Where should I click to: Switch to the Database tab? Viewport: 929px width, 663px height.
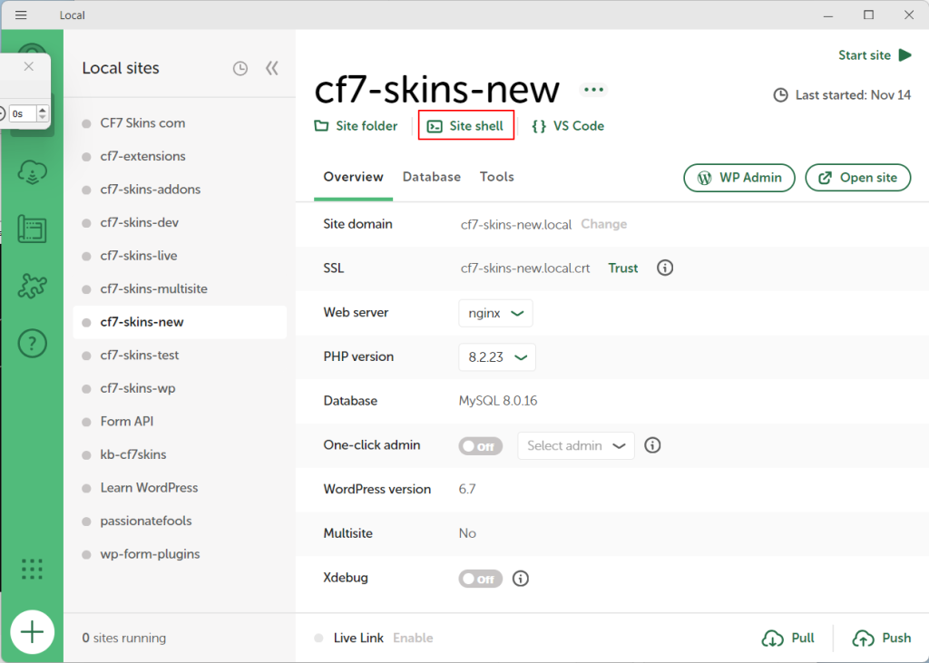click(x=432, y=177)
